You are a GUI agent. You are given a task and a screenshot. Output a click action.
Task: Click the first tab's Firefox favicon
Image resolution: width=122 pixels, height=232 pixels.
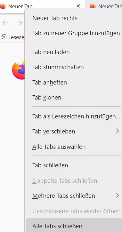[3, 6]
